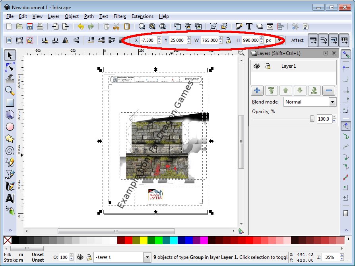Choose the Rectangle drawing tool
The width and height of the screenshot is (355, 266).
point(10,103)
